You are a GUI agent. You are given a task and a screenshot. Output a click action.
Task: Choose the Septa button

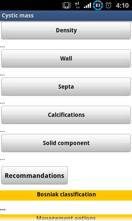click(66, 86)
